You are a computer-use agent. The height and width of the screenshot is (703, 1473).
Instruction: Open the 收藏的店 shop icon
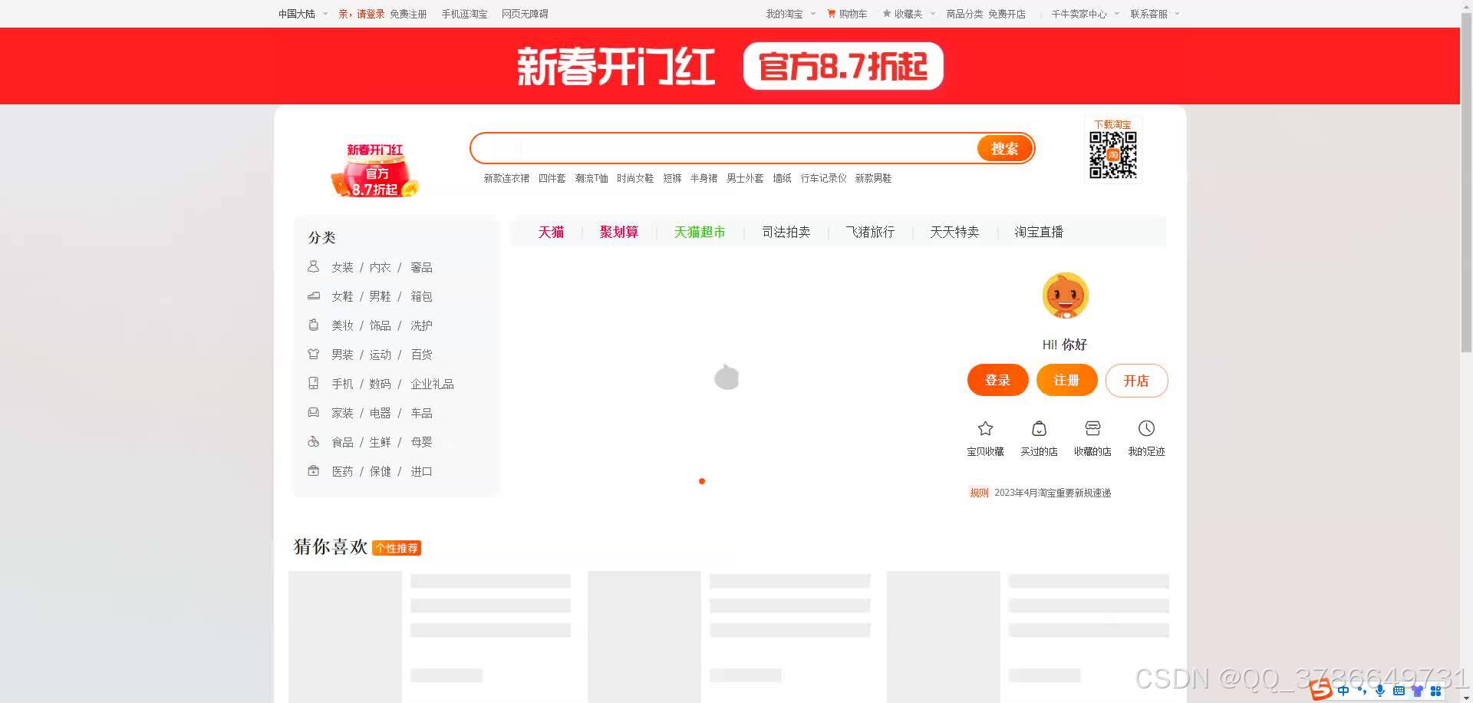1092,428
